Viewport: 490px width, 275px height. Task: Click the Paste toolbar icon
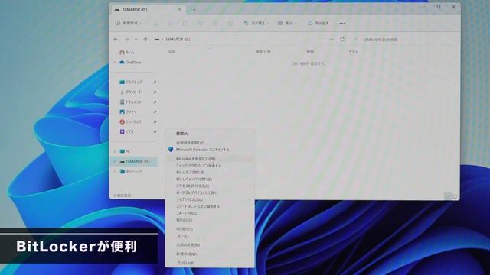click(x=185, y=24)
